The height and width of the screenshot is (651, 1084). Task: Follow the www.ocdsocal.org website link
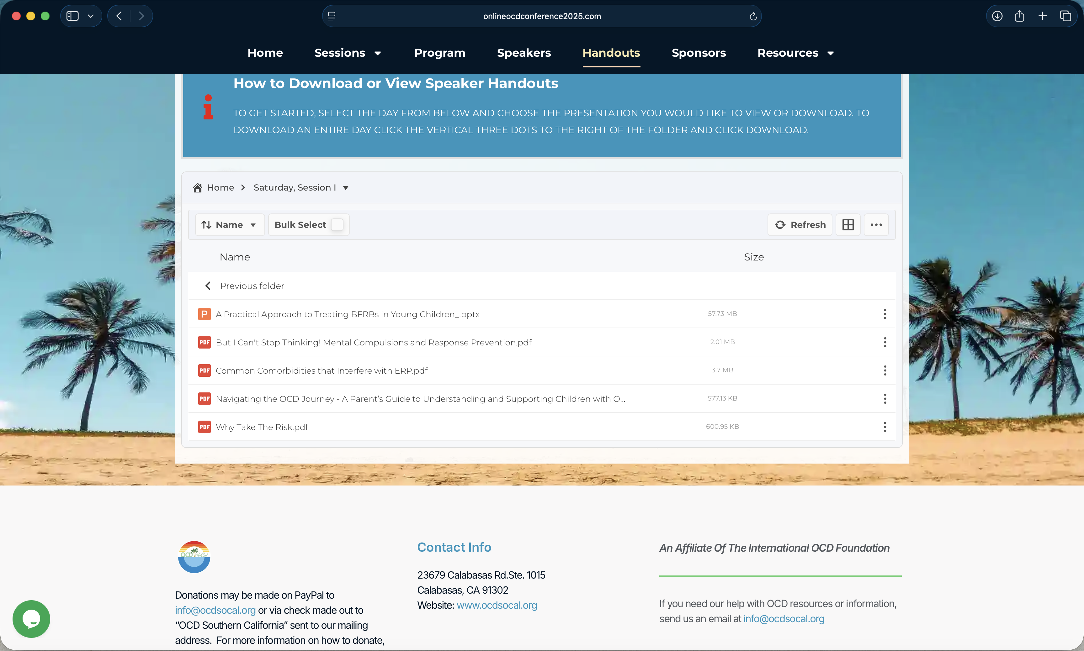[496, 605]
